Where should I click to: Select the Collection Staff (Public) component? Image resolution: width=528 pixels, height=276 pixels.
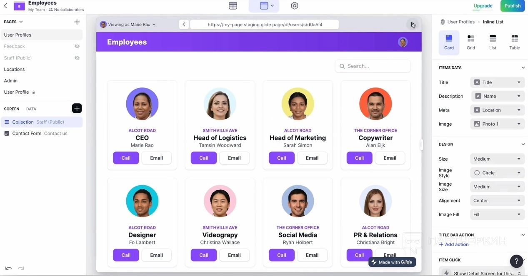point(42,122)
